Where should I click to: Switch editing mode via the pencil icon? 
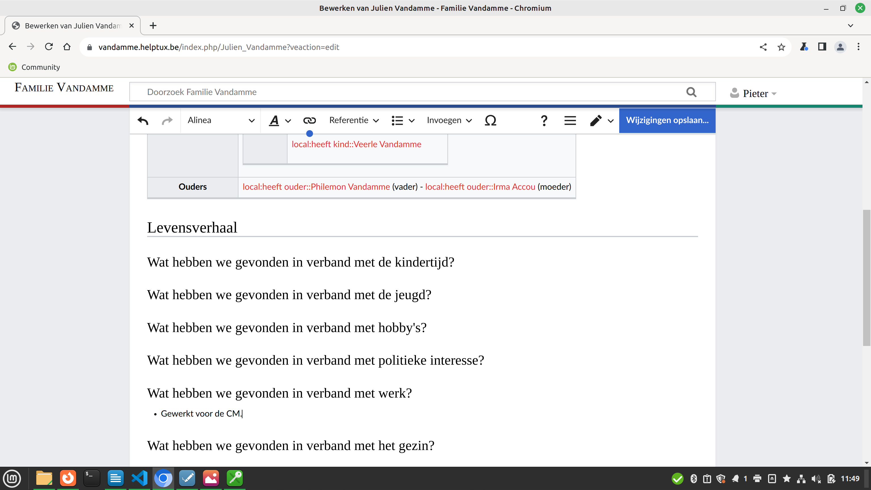coord(596,121)
